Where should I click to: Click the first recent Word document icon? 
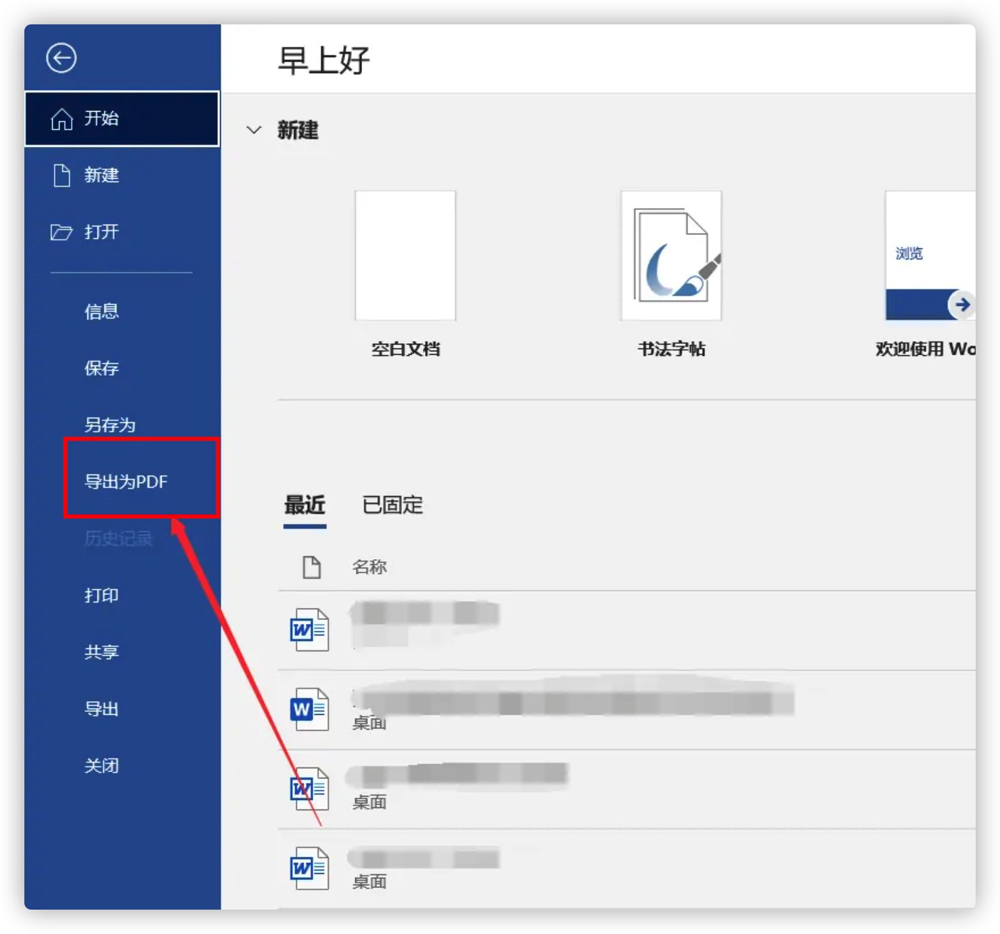point(309,630)
